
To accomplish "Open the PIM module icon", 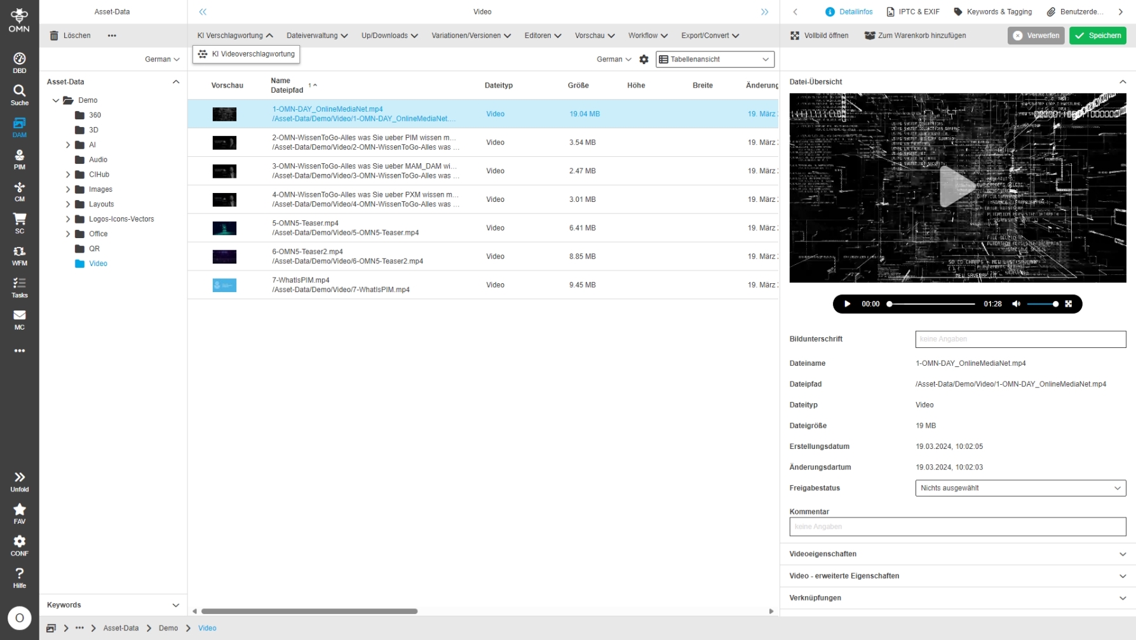I will [x=19, y=159].
